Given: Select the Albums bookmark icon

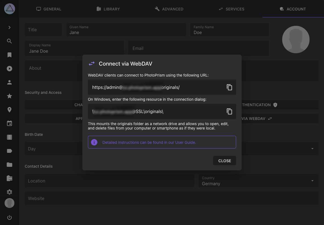Looking at the screenshot, I should 9,55.
